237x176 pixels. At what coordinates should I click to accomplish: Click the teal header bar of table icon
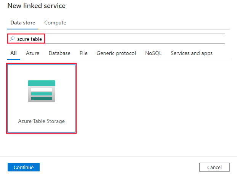[x=42, y=83]
